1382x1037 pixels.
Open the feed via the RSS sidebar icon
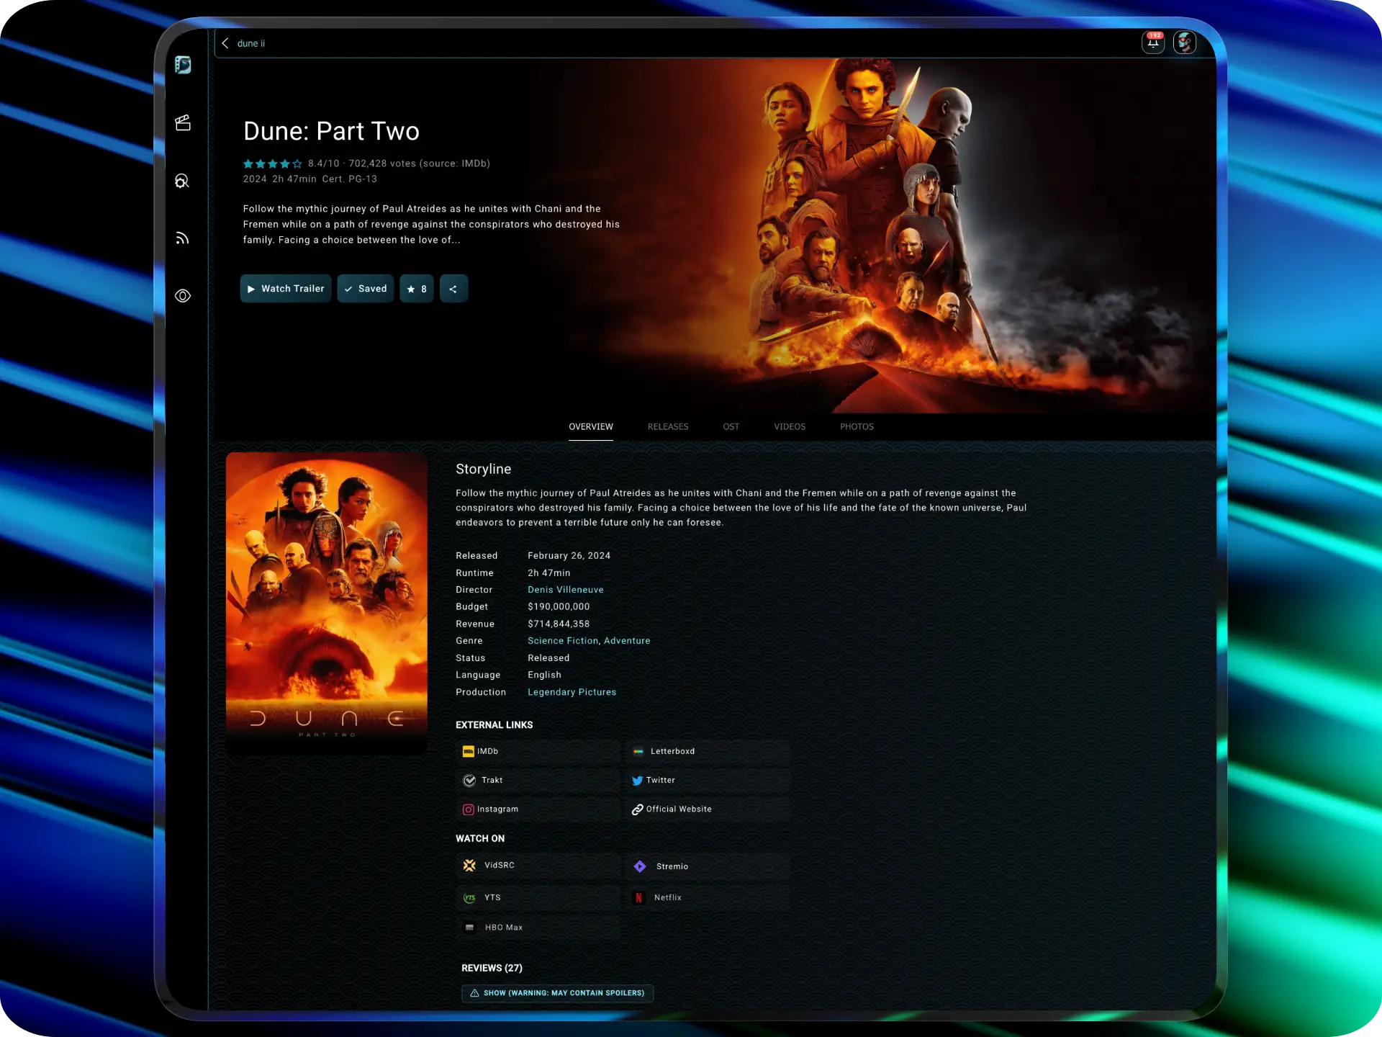click(x=183, y=238)
